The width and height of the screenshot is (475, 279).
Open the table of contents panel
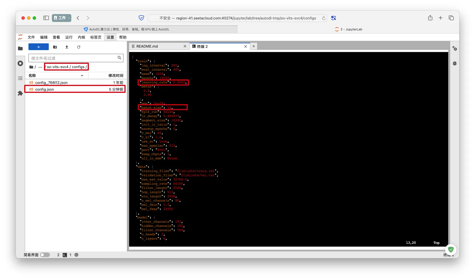20,78
